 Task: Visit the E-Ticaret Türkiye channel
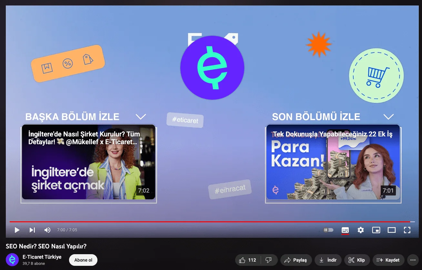click(42, 257)
